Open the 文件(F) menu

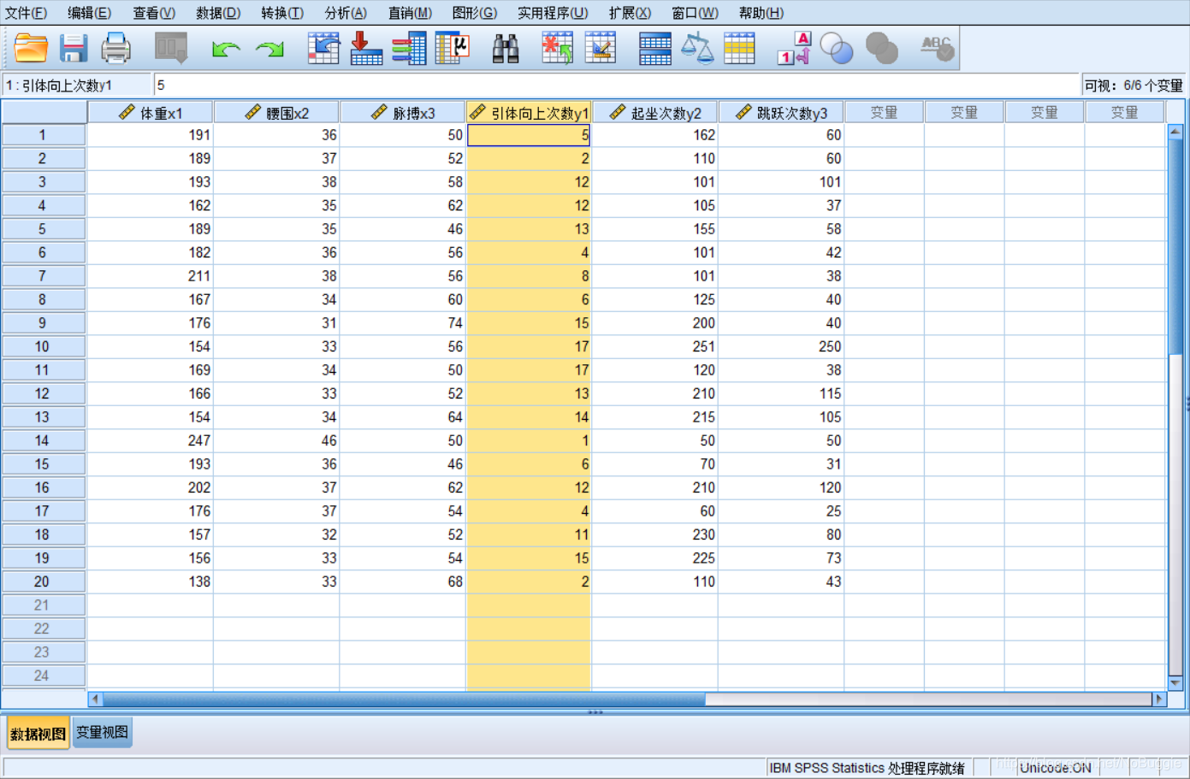[26, 13]
